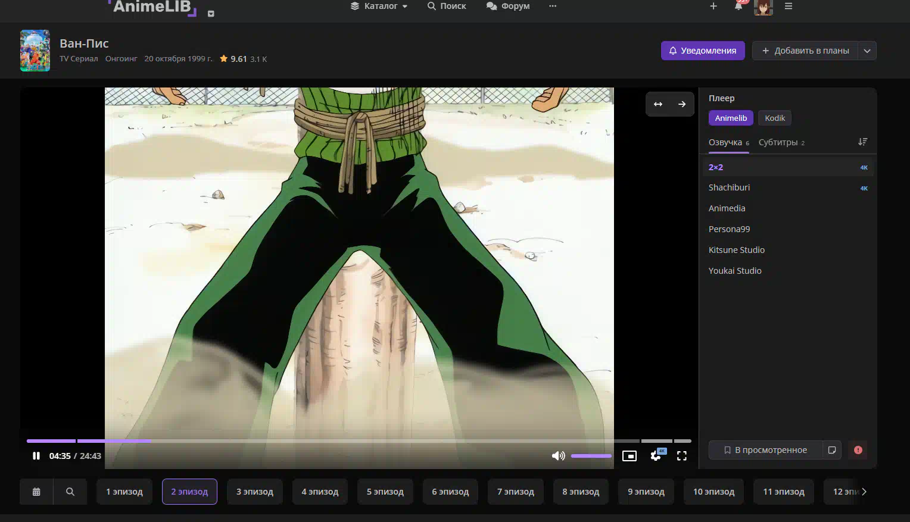Open notifications bell in header
910x522 pixels.
click(x=738, y=6)
